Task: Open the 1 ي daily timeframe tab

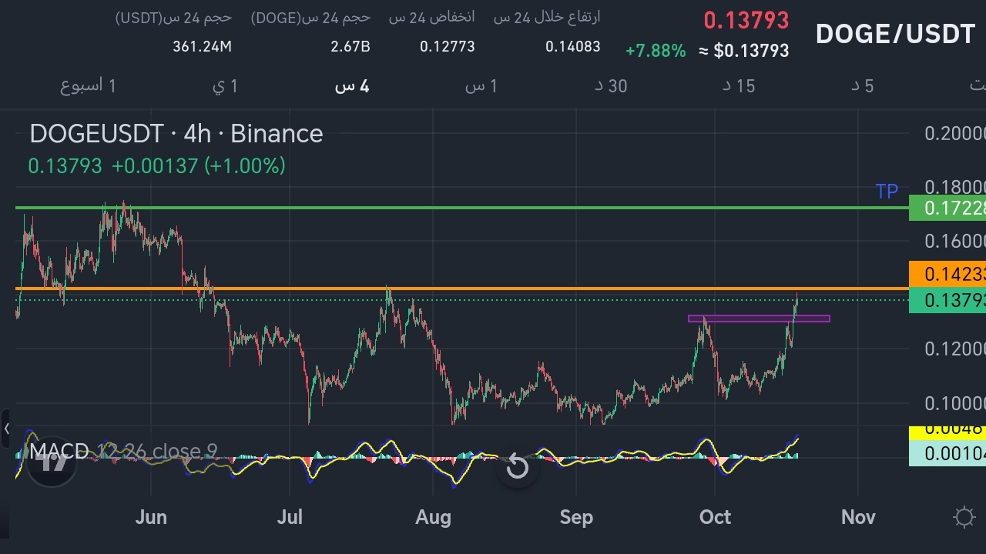Action: [x=226, y=85]
